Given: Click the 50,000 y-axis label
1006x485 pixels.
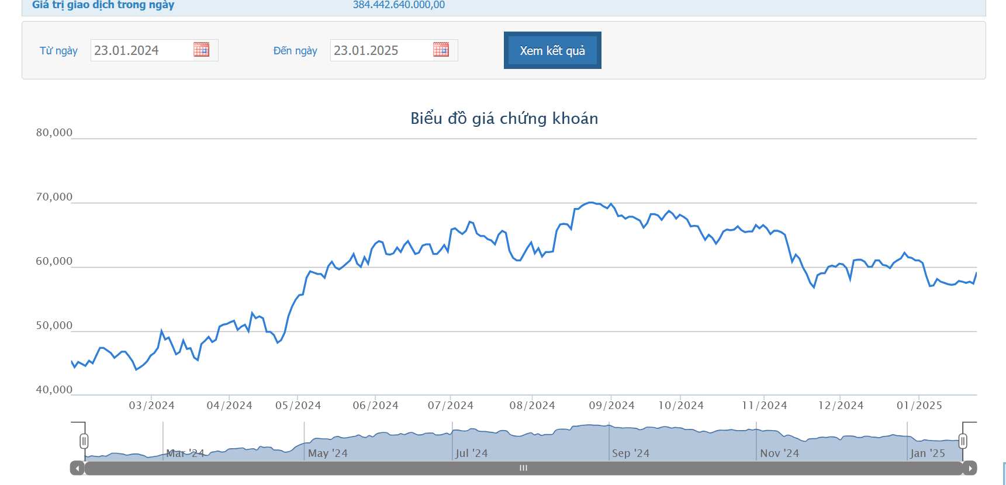Looking at the screenshot, I should 54,325.
